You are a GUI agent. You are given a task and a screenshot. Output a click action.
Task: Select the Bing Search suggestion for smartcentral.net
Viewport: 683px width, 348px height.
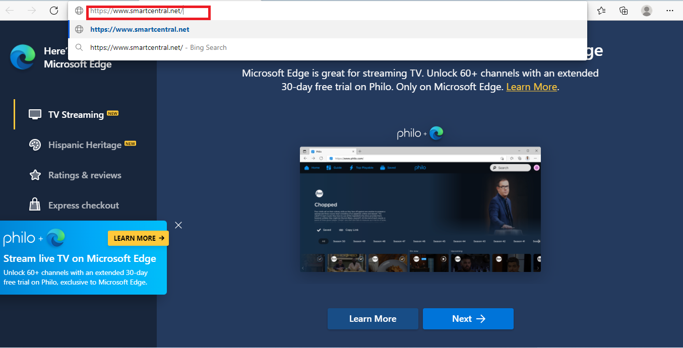pos(328,47)
